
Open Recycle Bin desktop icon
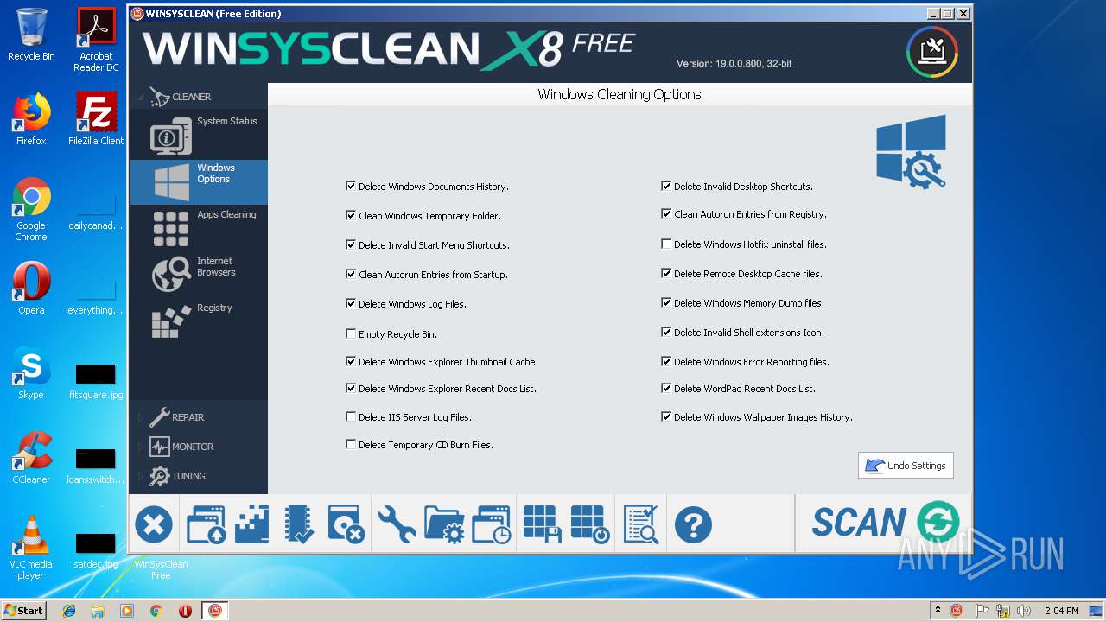(31, 35)
